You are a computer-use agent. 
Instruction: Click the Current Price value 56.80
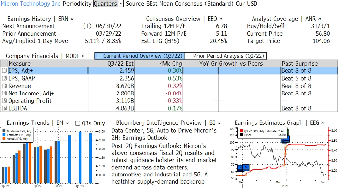pos(323,34)
